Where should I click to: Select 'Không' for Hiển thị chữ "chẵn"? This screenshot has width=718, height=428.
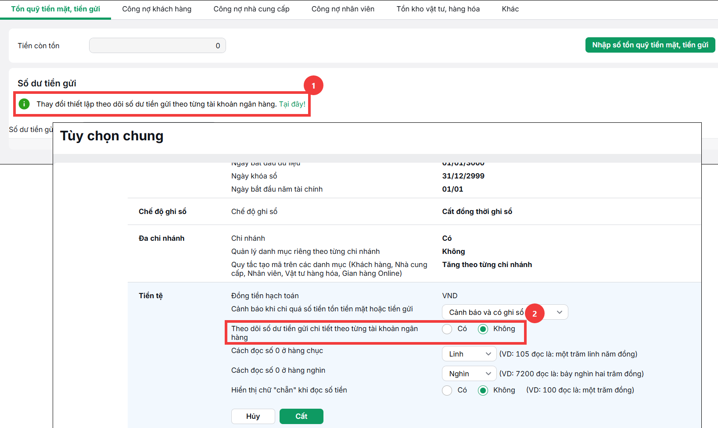[483, 390]
